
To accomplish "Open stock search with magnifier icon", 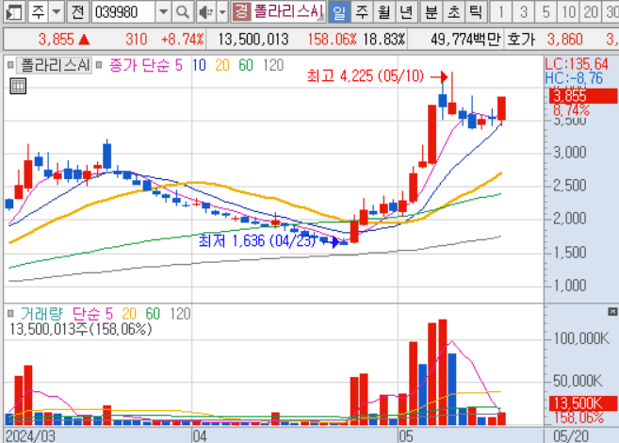I will [182, 12].
